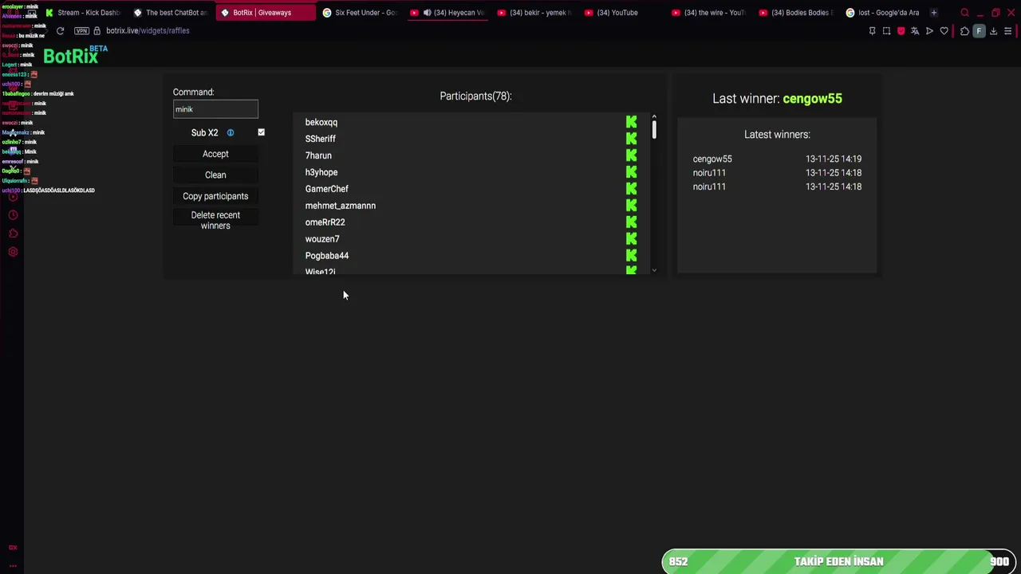The width and height of the screenshot is (1021, 574).
Task: Open the sidebar settings gear icon
Action: point(13,252)
